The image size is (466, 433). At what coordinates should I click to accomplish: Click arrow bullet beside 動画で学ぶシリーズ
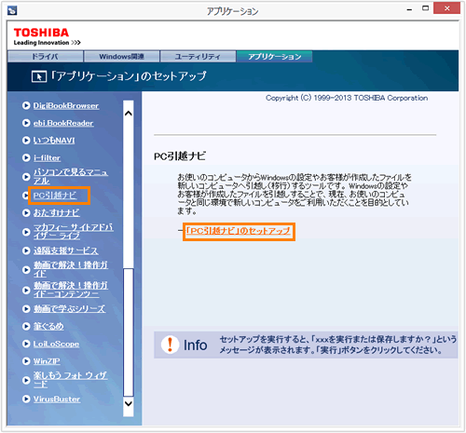pyautogui.click(x=26, y=309)
